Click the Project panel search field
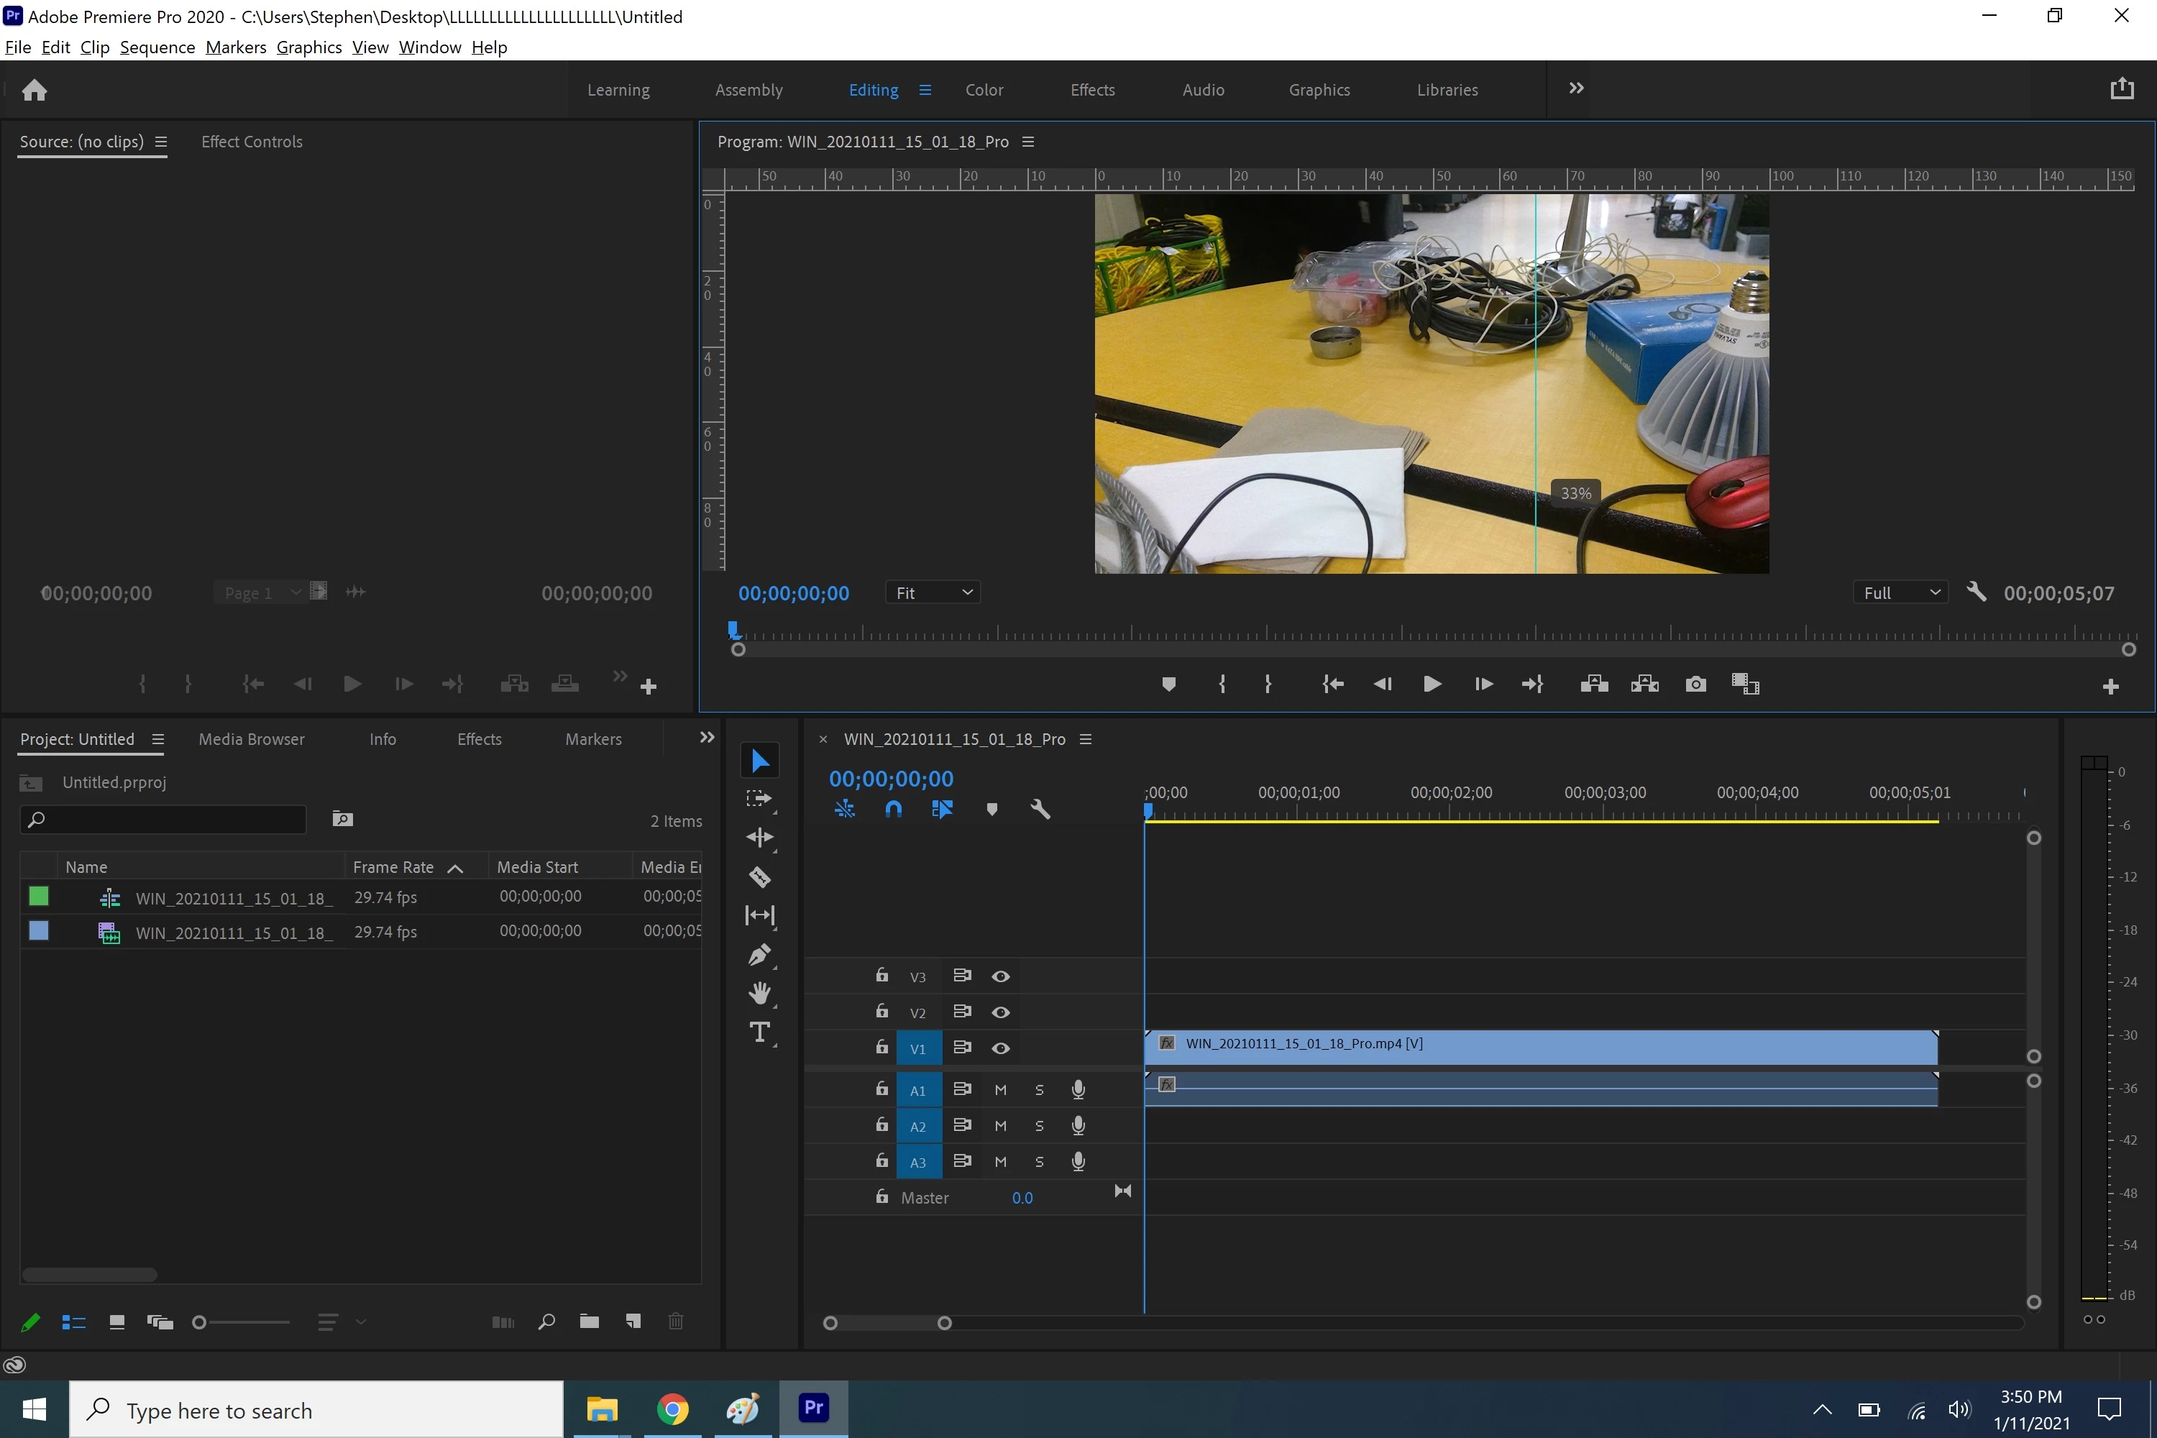 point(165,819)
